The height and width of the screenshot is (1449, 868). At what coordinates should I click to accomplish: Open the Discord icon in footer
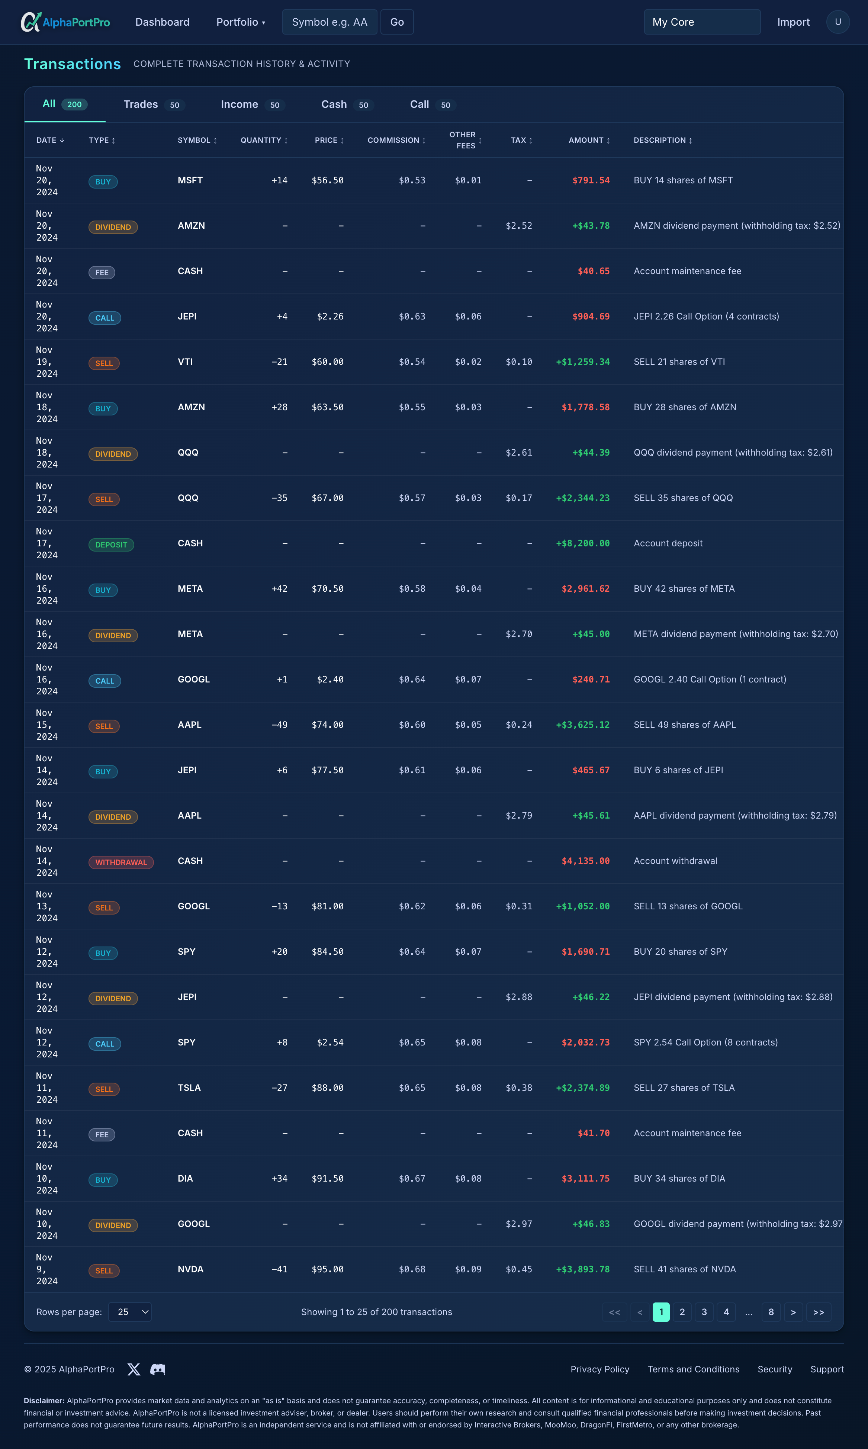click(x=158, y=1369)
